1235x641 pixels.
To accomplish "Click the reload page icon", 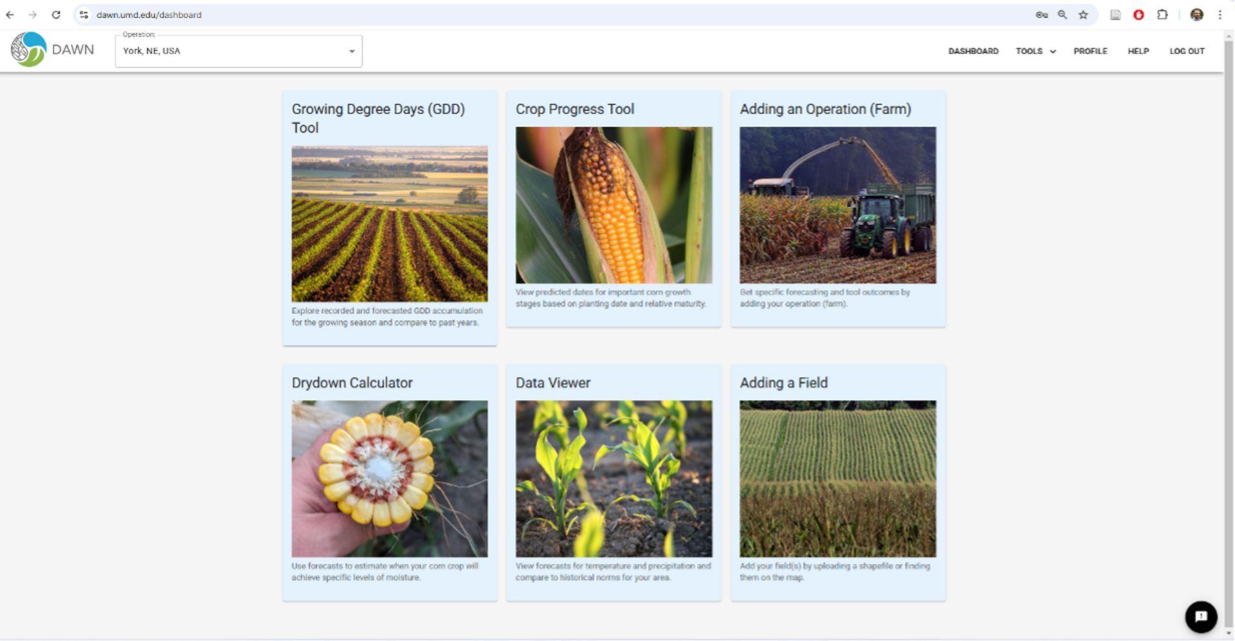I will pyautogui.click(x=57, y=15).
